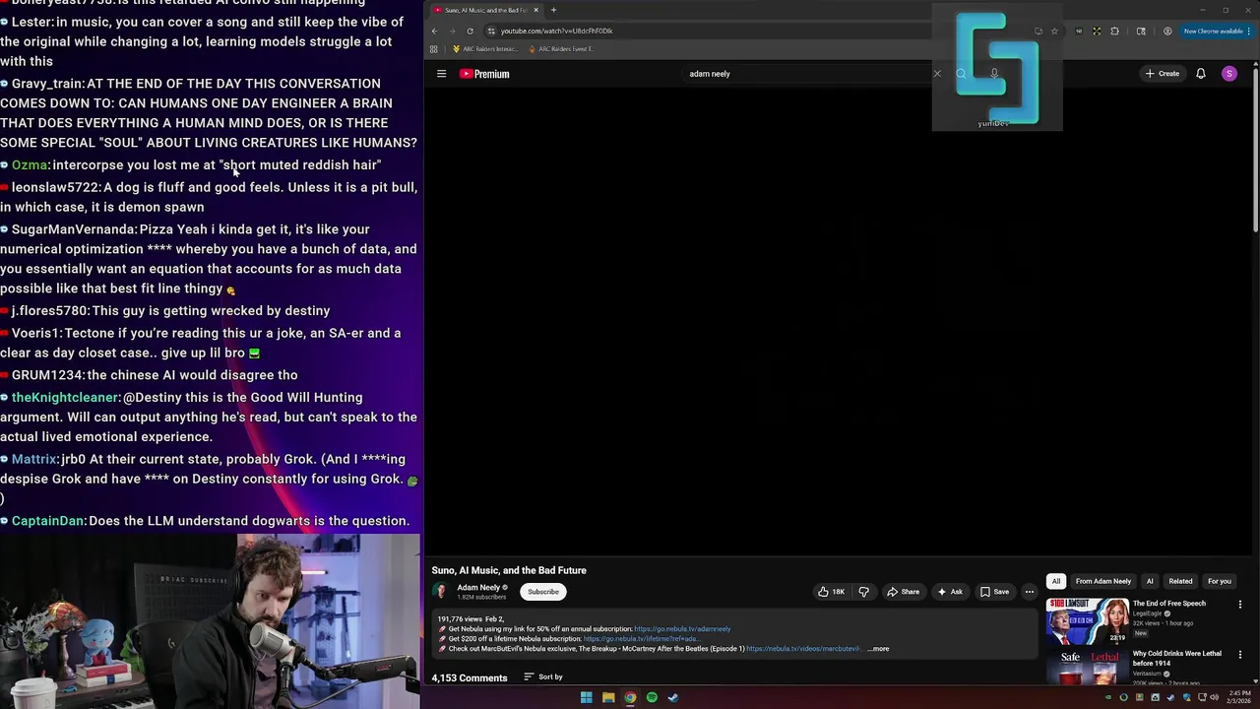Subscribe to Adam Neely
This screenshot has height=709, width=1260.
[542, 592]
